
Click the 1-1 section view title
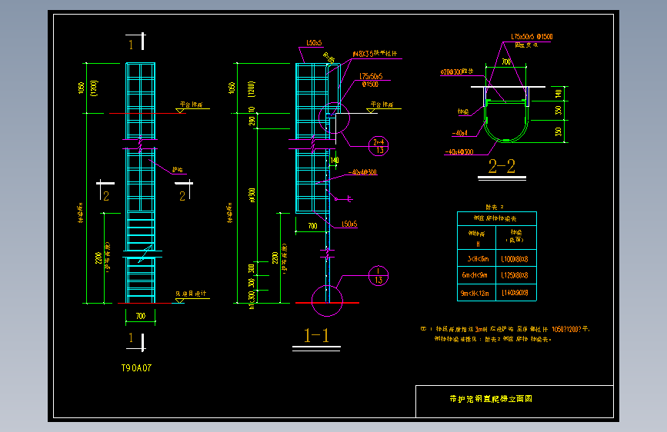316,335
